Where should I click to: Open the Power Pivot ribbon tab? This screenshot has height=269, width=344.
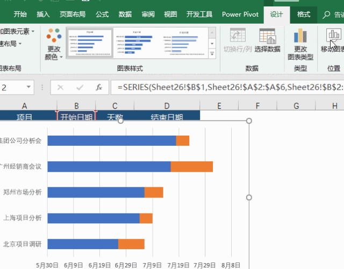(x=240, y=15)
